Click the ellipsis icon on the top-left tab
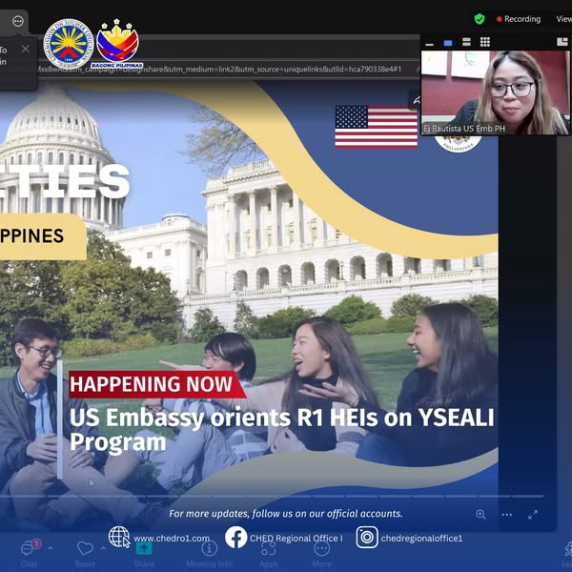 pos(17,22)
